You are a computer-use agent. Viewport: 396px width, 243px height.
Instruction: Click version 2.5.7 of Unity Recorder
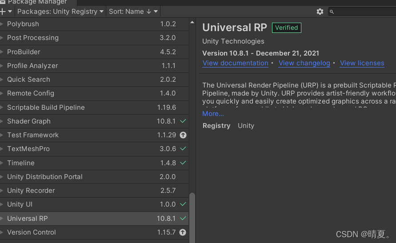[168, 191]
